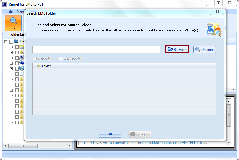Viewport: 239px width, 160px height.
Task: Click the folder list horizontal scrollbar thumb
Action: click(23, 146)
